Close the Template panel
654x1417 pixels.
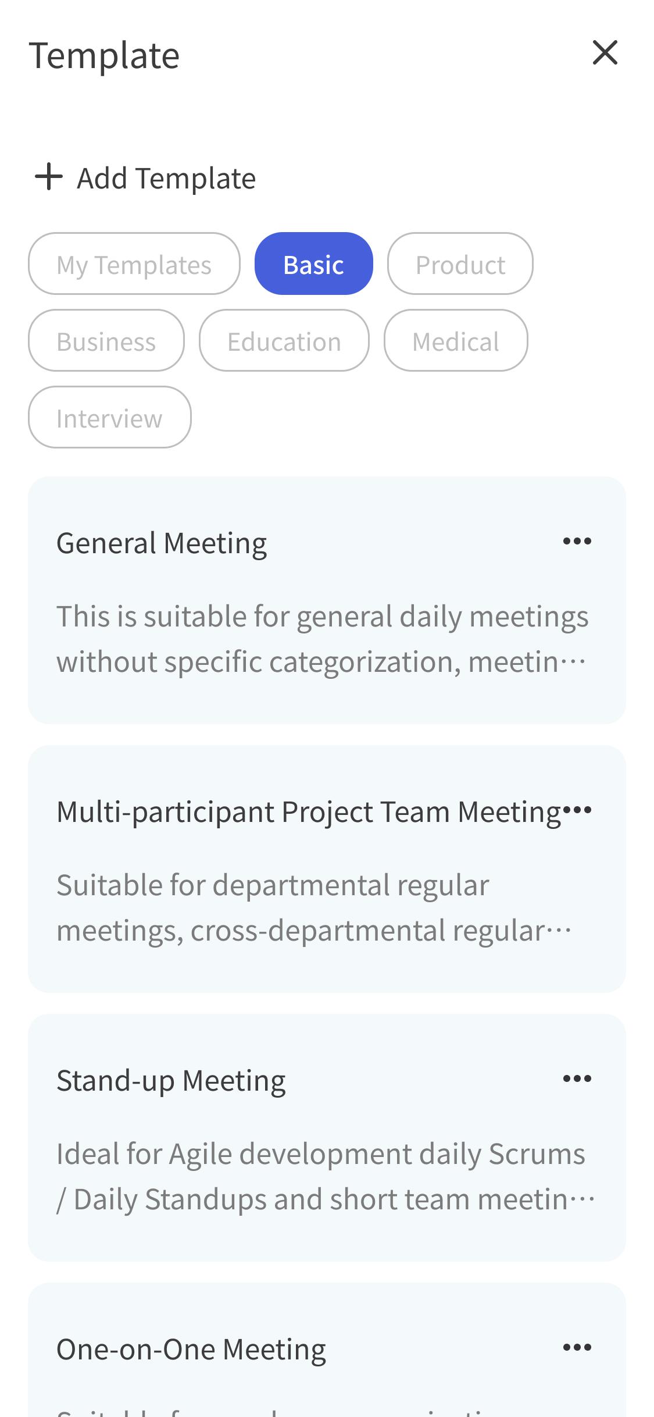coord(605,53)
